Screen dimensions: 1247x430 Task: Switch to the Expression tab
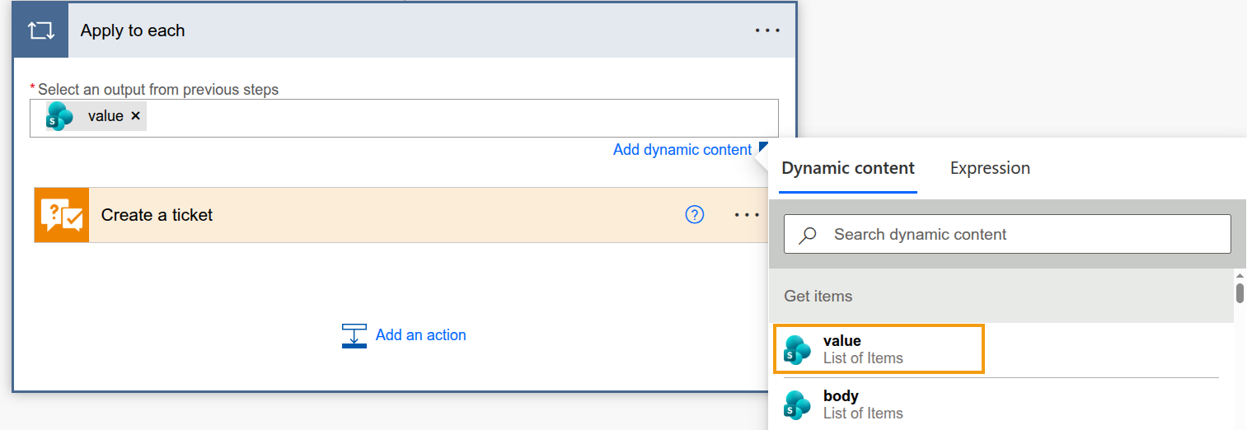(x=990, y=168)
